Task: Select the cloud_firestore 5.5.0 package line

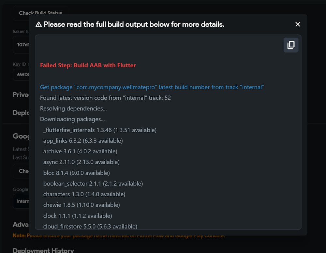Action: click(90, 226)
